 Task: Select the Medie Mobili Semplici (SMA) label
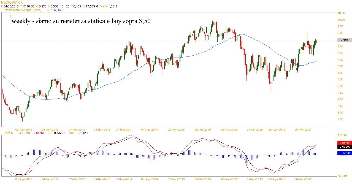23,10
